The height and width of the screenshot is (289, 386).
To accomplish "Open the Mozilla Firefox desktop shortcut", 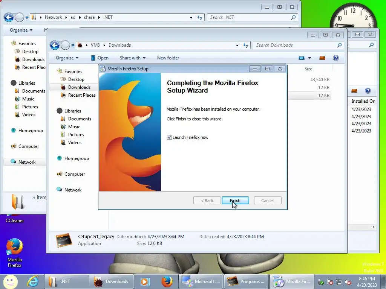I will [x=15, y=253].
